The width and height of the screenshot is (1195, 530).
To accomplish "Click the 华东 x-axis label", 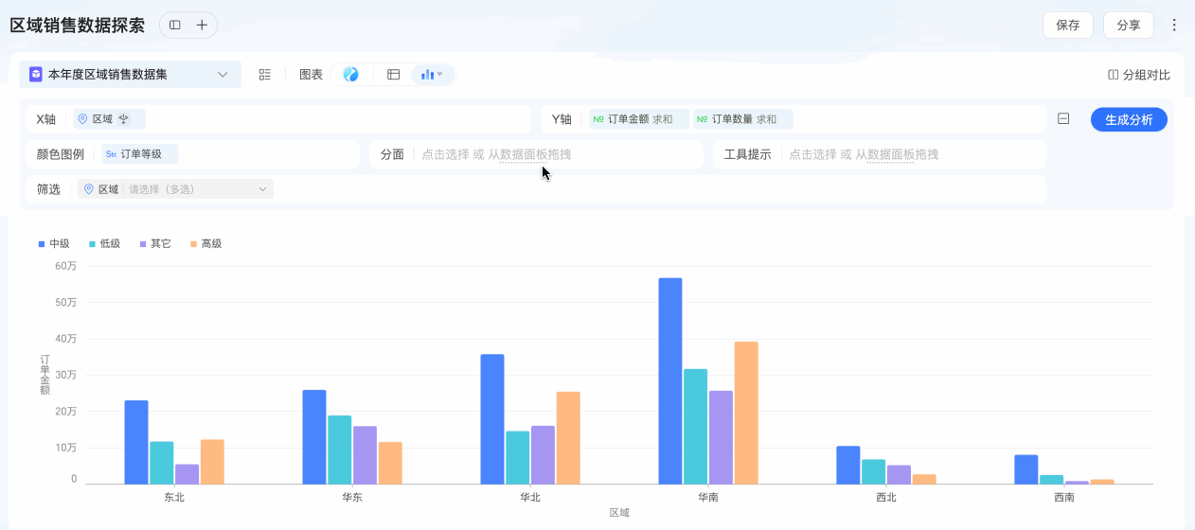I will point(352,497).
